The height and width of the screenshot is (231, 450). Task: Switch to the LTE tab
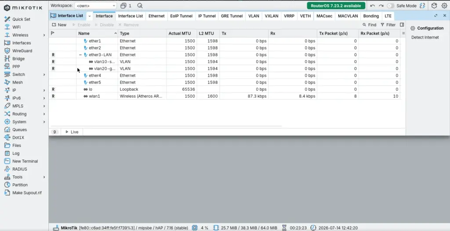pos(388,16)
